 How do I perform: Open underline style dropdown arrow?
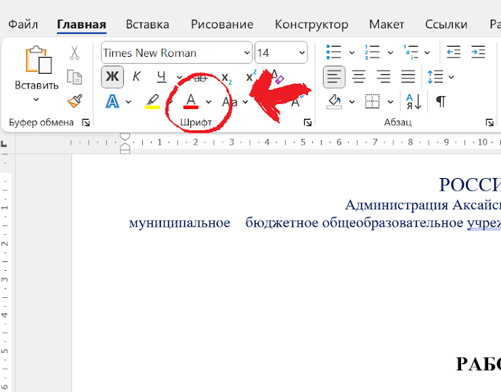[x=179, y=77]
